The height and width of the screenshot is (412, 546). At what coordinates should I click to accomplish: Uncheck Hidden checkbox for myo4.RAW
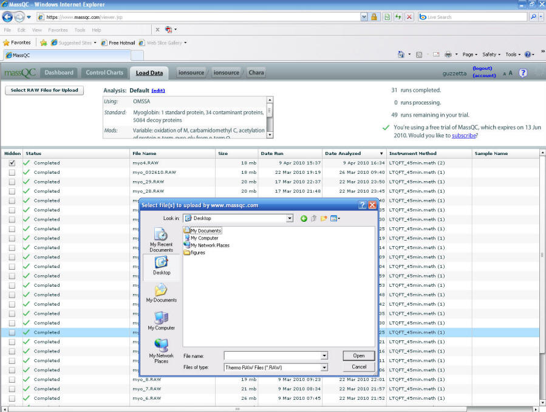coord(12,163)
